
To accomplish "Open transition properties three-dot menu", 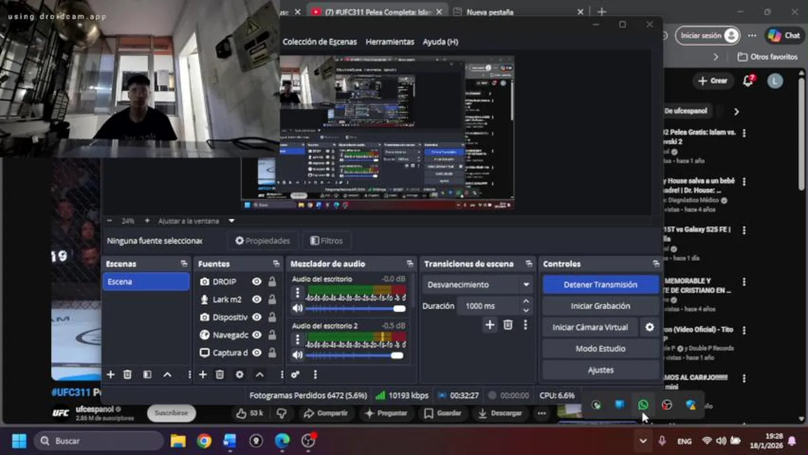I will 525,325.
